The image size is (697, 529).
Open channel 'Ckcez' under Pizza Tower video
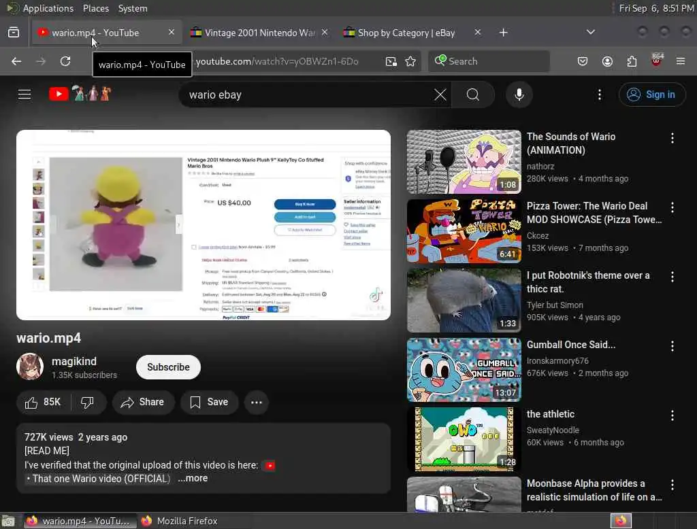click(x=538, y=235)
